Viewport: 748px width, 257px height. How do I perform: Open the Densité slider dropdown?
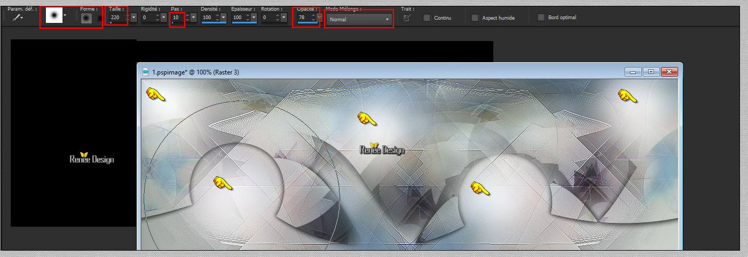pyautogui.click(x=223, y=18)
